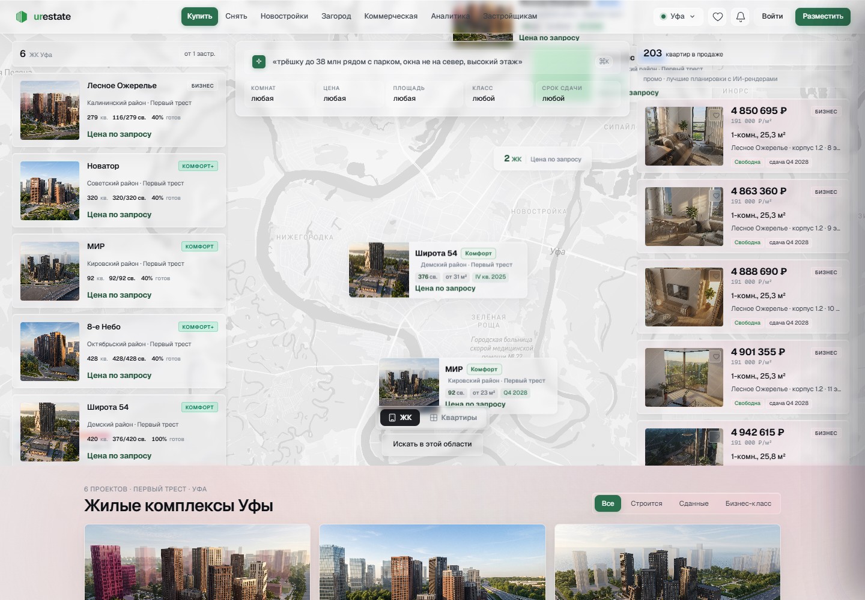Open the Загород menu item
Image resolution: width=865 pixels, height=600 pixels.
336,17
